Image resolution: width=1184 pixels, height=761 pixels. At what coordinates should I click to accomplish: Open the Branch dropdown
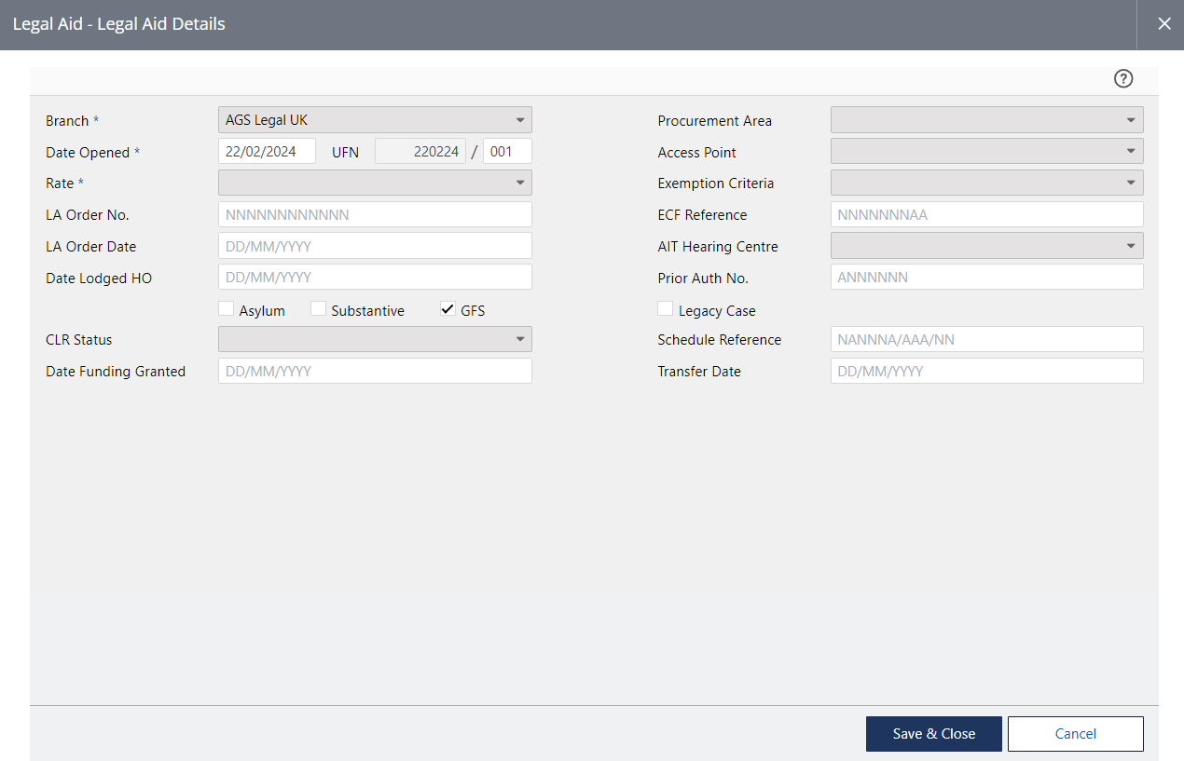point(375,120)
